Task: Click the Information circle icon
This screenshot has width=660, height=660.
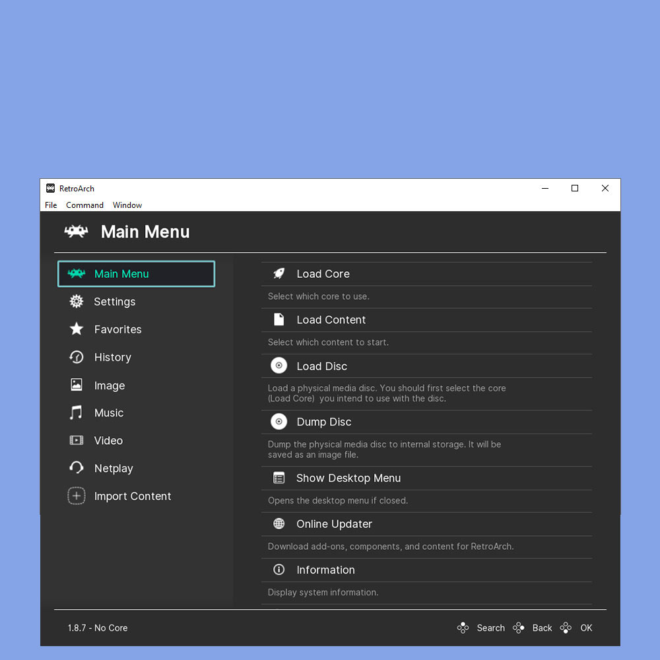Action: 279,570
